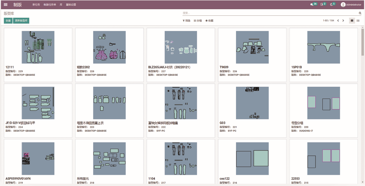This screenshot has width=365, height=186.
Task: Open the T9009 pattern thumbnail
Action: click(x=252, y=47)
